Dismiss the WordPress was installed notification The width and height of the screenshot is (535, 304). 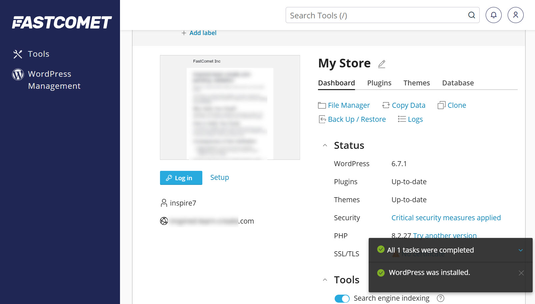pos(521,273)
